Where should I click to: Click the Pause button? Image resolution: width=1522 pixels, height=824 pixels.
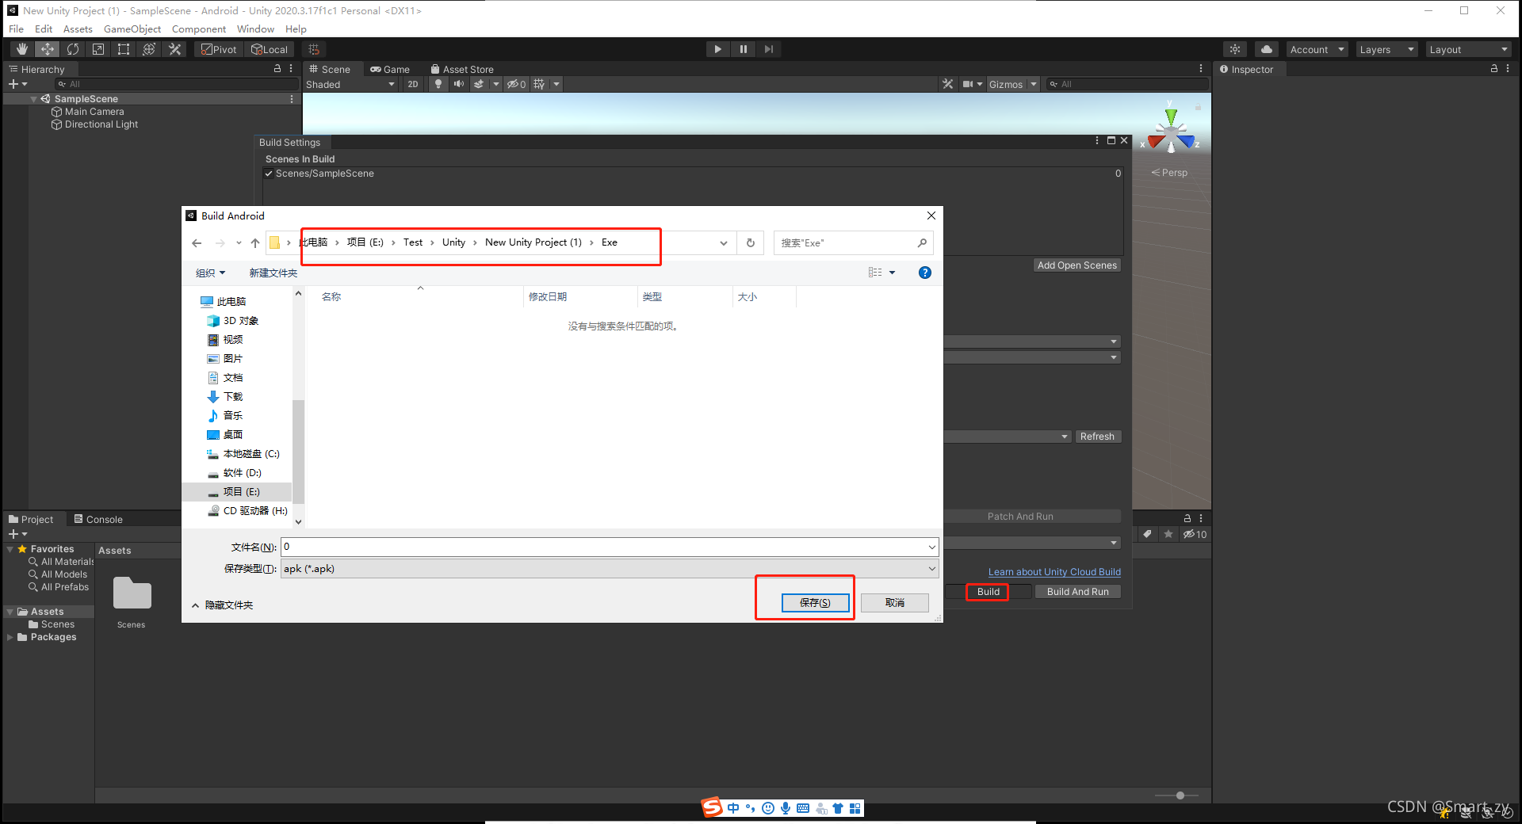[744, 49]
